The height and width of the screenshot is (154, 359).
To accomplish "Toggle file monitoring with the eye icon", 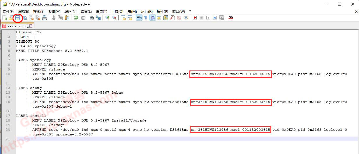I will click(x=186, y=18).
